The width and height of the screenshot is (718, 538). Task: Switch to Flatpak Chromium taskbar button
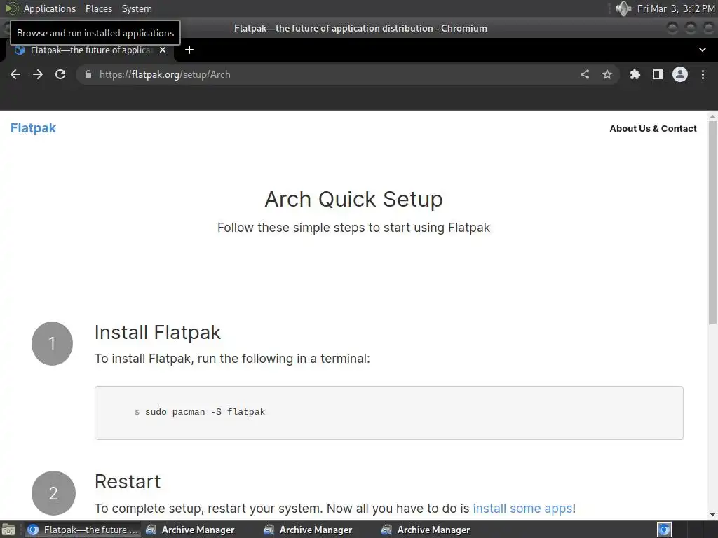83,530
